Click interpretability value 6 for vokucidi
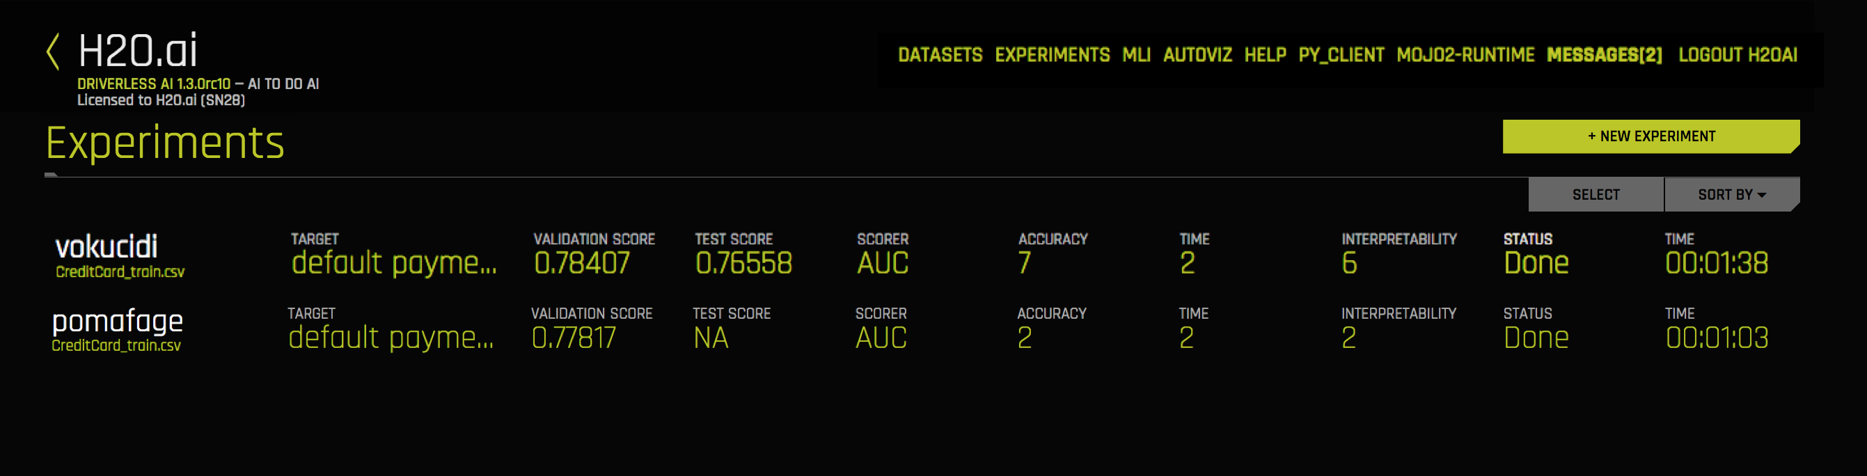Viewport: 1867px width, 476px height. (x=1349, y=263)
